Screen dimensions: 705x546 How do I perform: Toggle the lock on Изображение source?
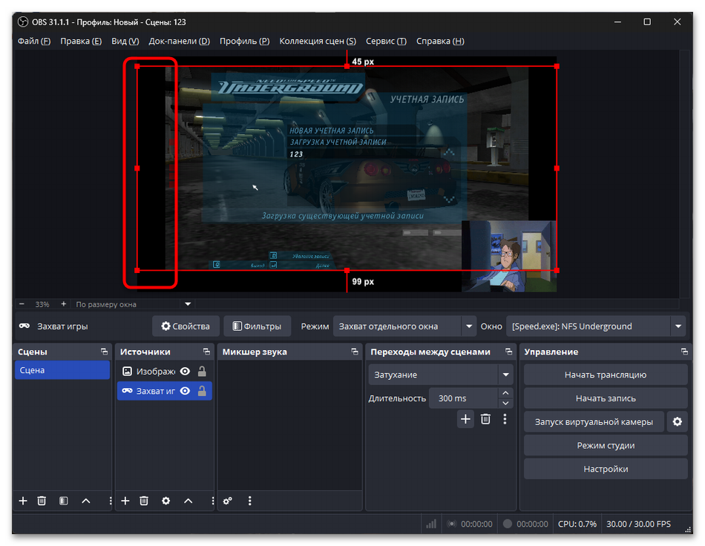tap(202, 371)
